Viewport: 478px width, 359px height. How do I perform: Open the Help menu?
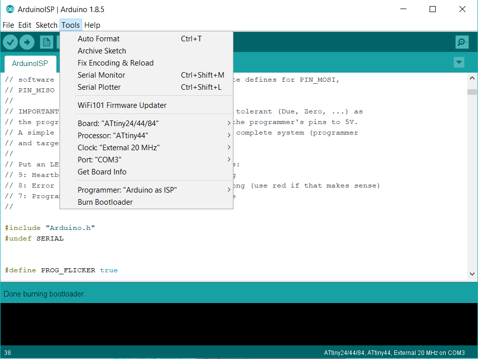92,25
